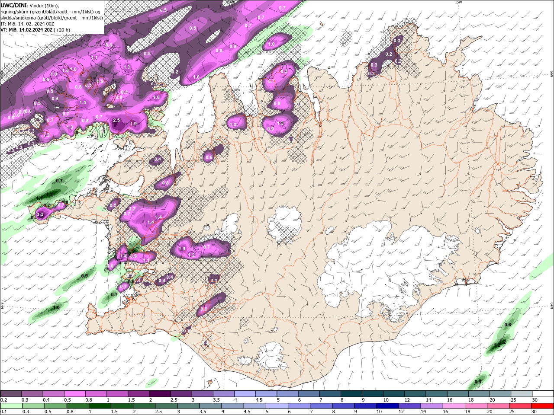
Task: Select the white swatch labelled 30 in top row
Action: pyautogui.click(x=543, y=393)
